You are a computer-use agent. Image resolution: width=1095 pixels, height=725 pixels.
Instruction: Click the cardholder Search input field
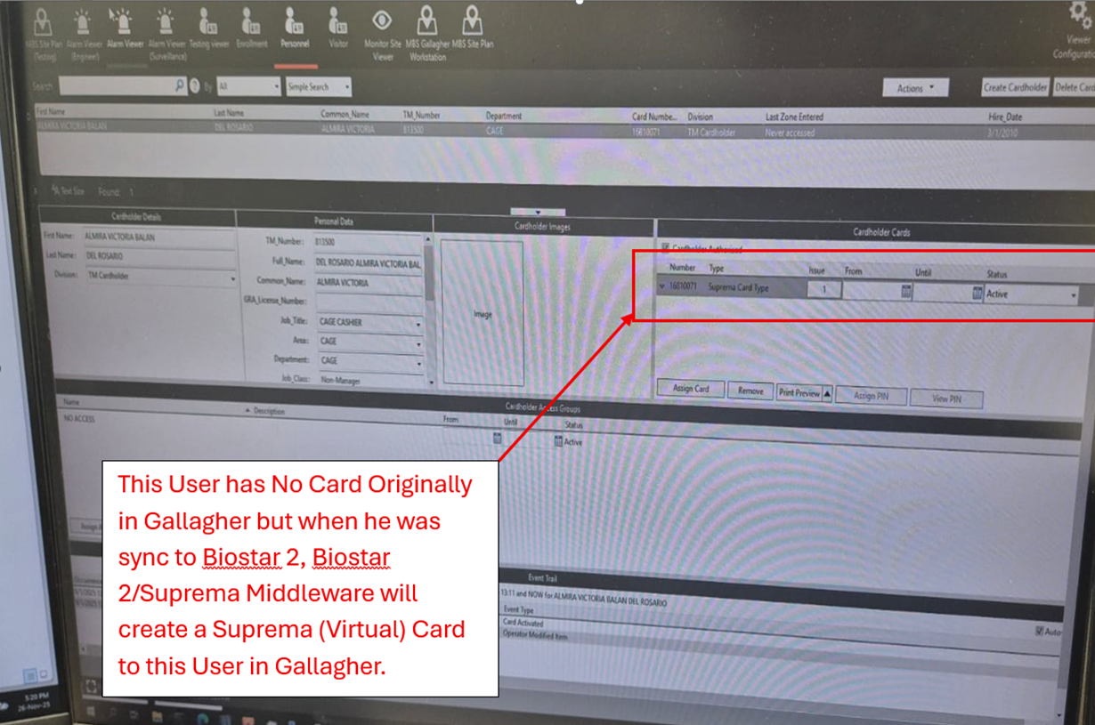click(x=123, y=86)
